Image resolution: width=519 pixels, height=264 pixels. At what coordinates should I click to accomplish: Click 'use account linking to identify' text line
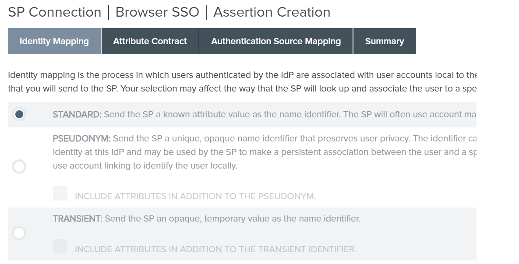(x=145, y=166)
